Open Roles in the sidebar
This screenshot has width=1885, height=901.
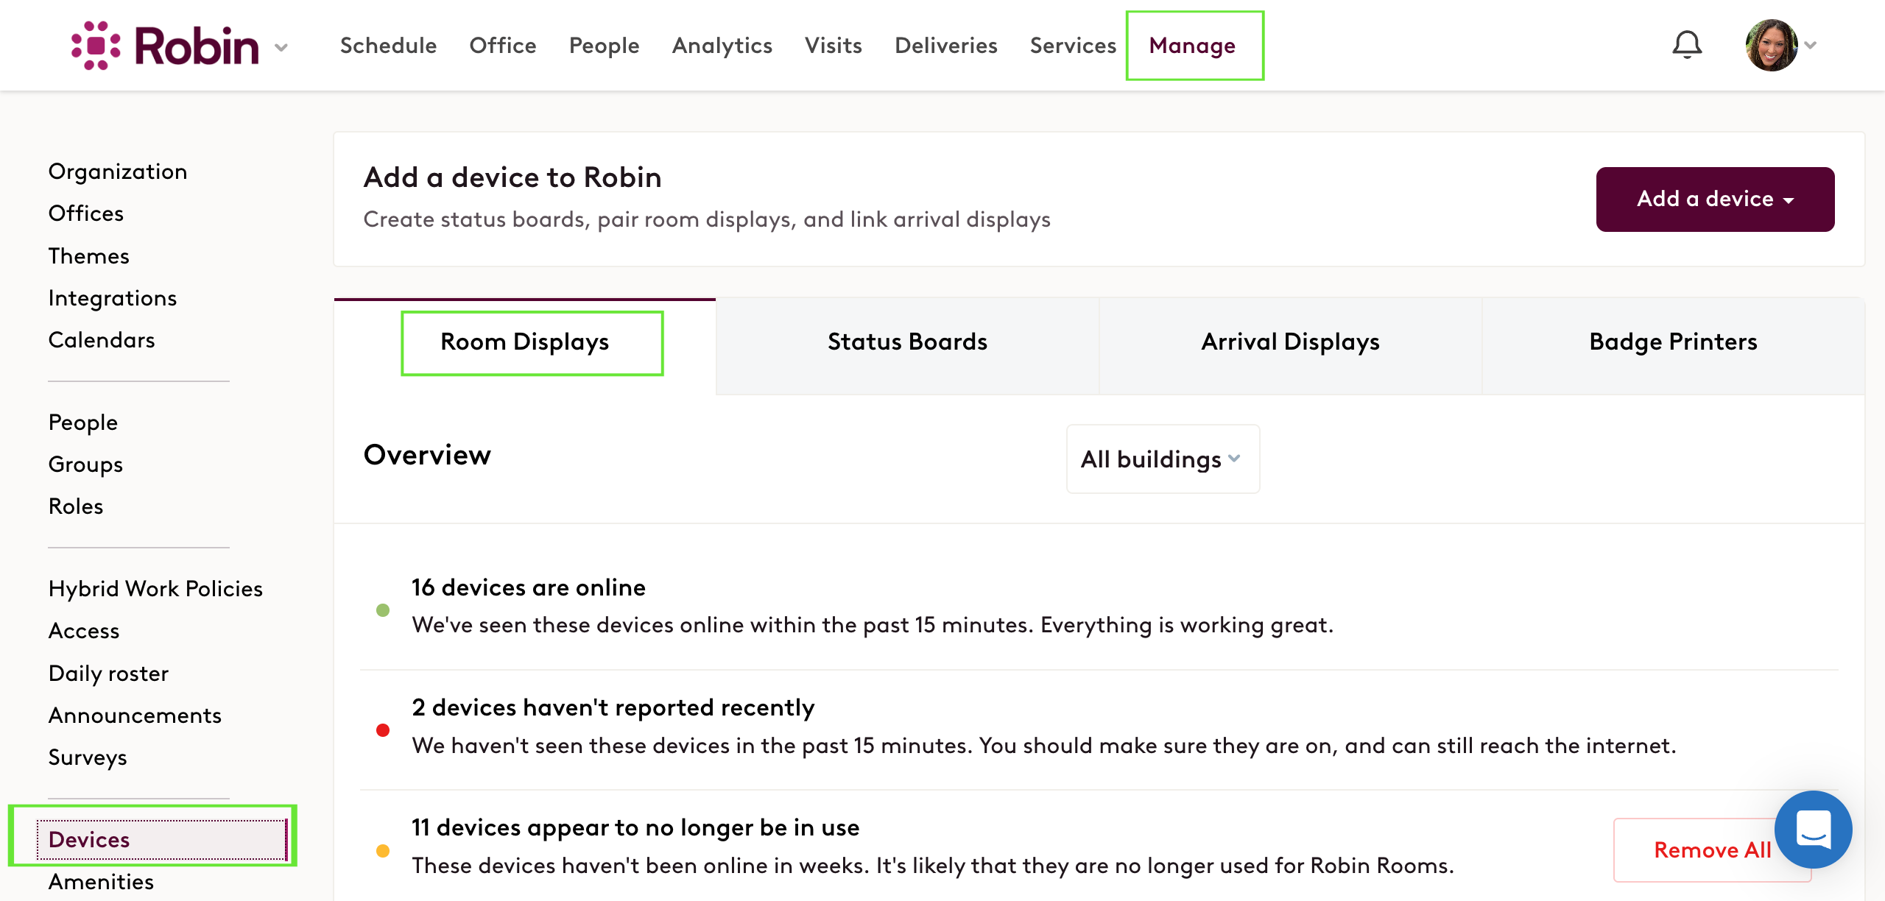point(76,506)
